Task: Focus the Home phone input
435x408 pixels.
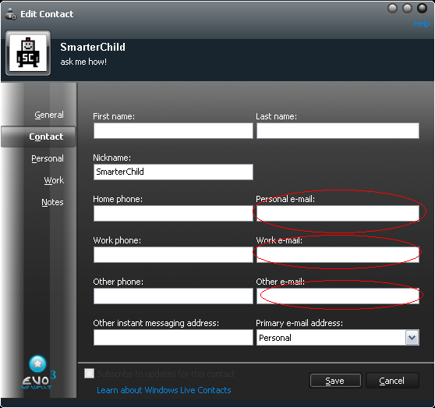Action: coord(173,213)
